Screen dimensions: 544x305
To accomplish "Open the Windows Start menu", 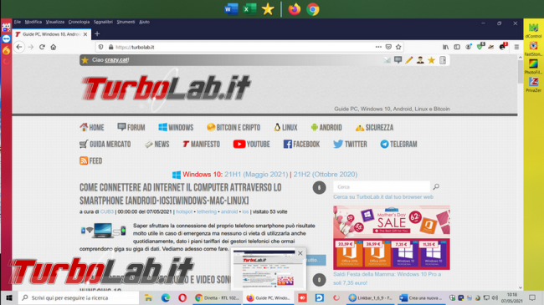I will (9, 297).
